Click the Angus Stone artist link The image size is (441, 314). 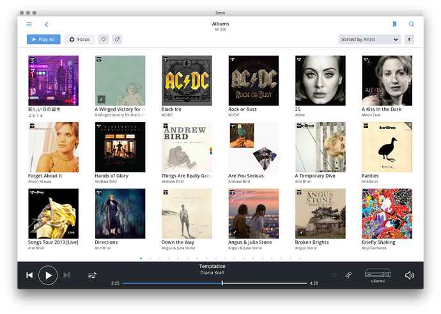click(x=306, y=248)
